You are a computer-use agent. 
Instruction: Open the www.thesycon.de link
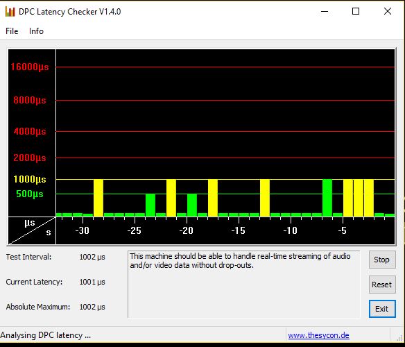click(318, 335)
